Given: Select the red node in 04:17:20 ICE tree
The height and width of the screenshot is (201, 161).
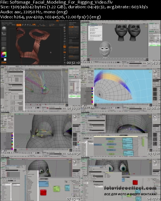Looking at the screenshot, I should (135, 182).
